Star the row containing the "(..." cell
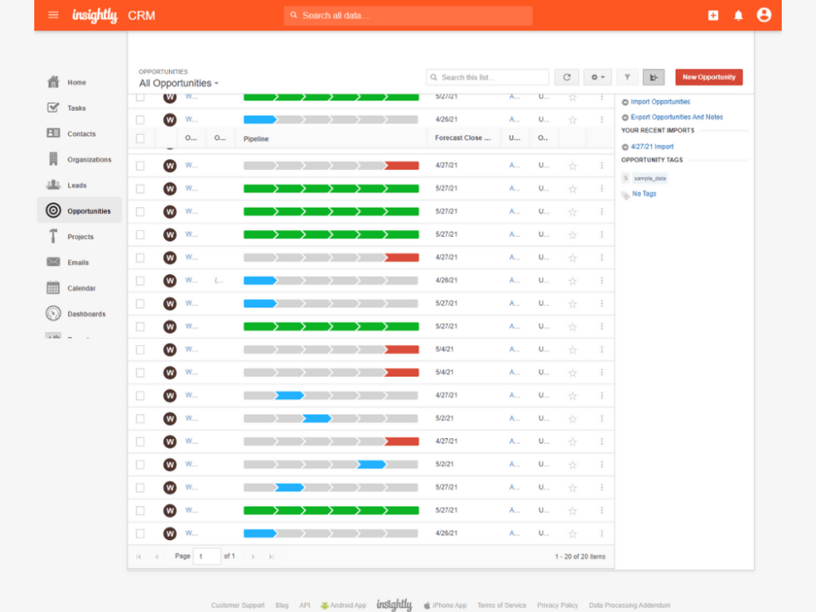Image resolution: width=816 pixels, height=612 pixels. pyautogui.click(x=573, y=281)
